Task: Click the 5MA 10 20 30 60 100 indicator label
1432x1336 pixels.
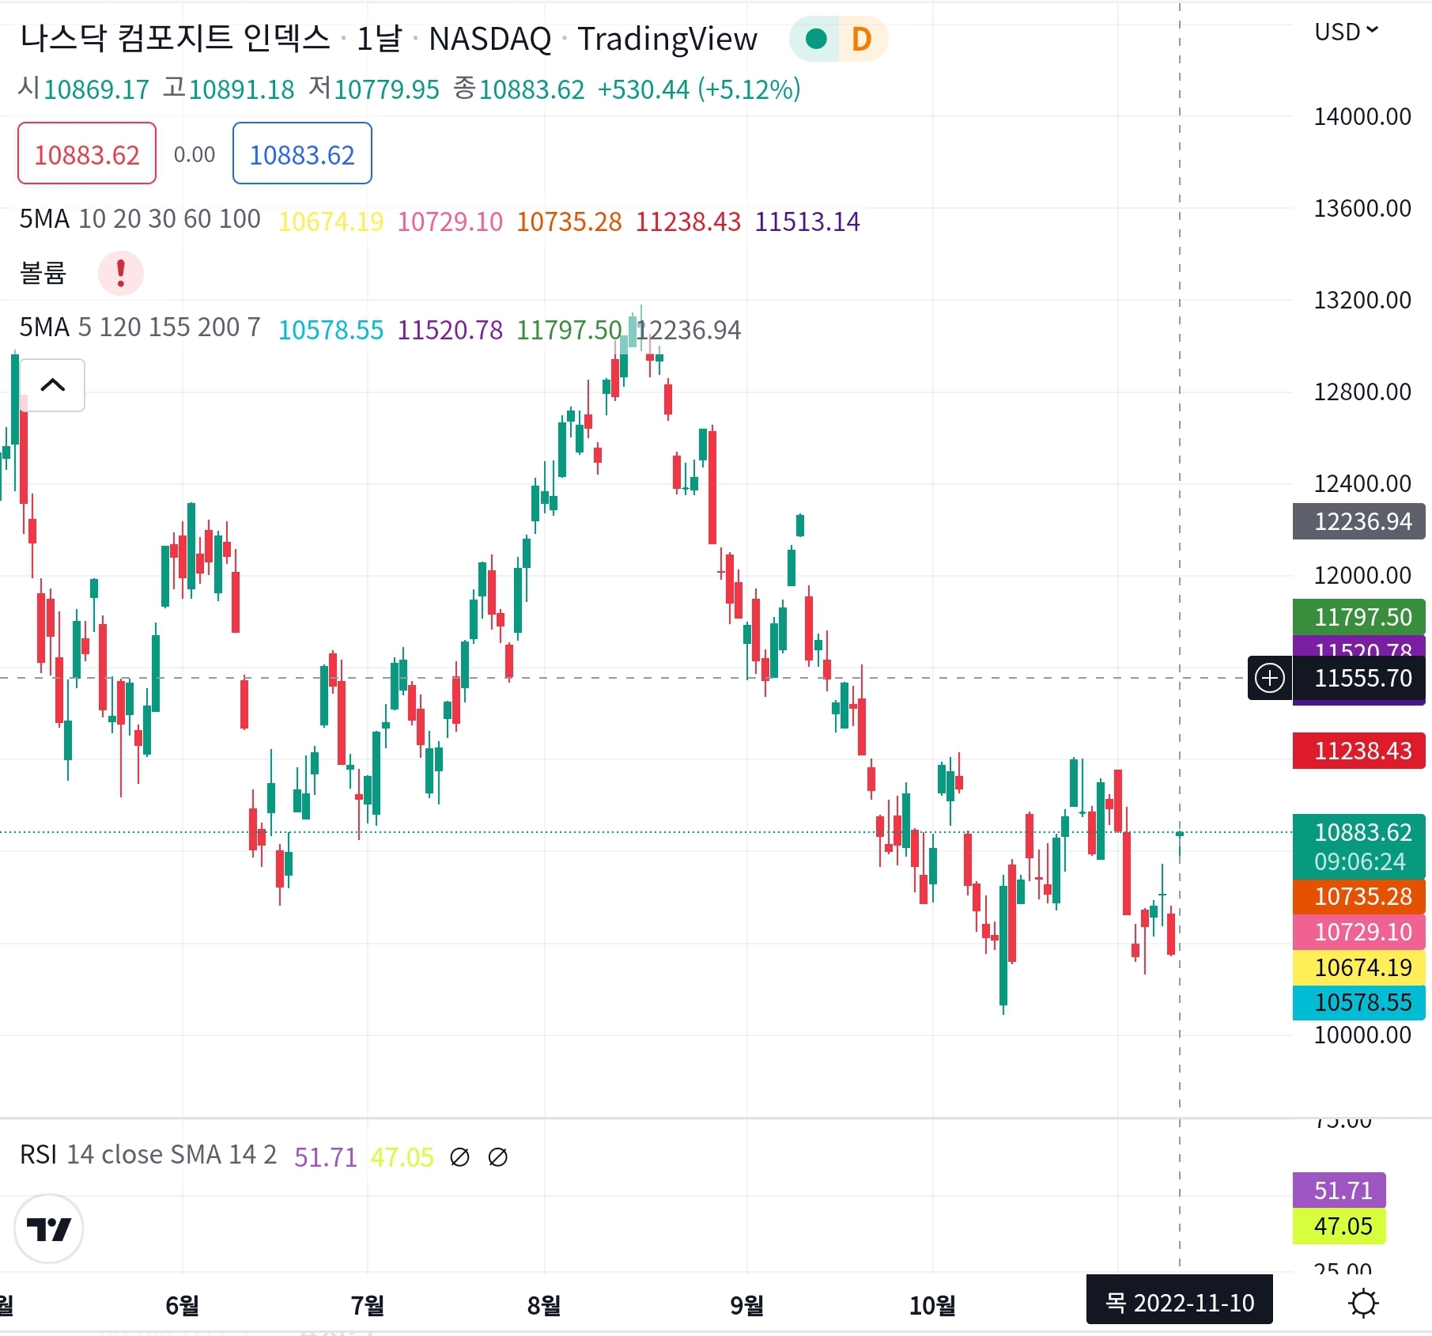Action: click(140, 219)
